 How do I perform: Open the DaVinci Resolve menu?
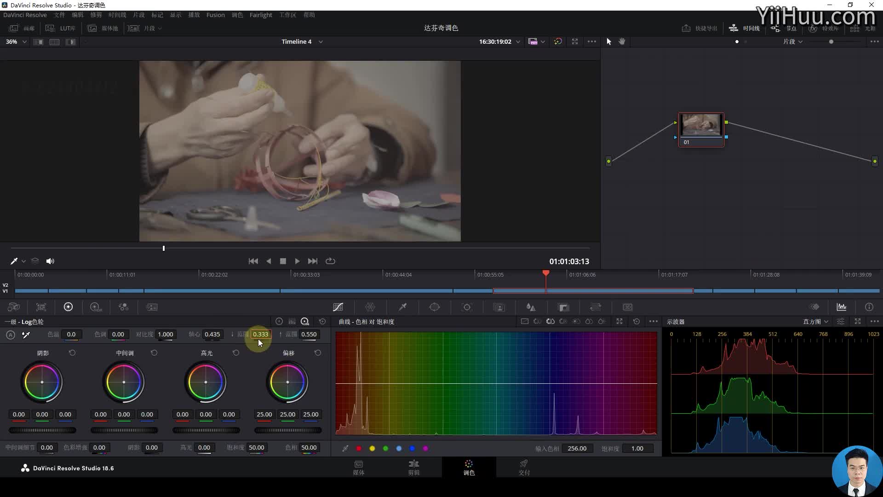(x=25, y=15)
